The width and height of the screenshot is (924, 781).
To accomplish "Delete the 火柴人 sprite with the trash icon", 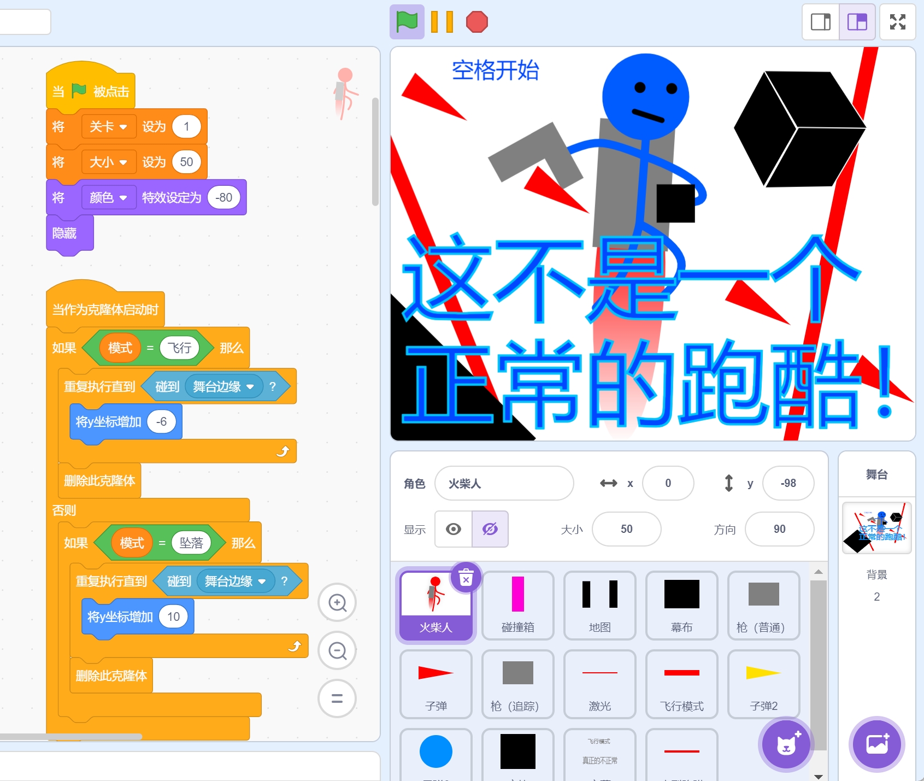I will click(x=466, y=578).
